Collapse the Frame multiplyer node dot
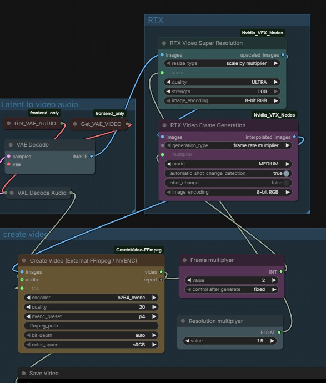The image size is (326, 383). point(184,260)
